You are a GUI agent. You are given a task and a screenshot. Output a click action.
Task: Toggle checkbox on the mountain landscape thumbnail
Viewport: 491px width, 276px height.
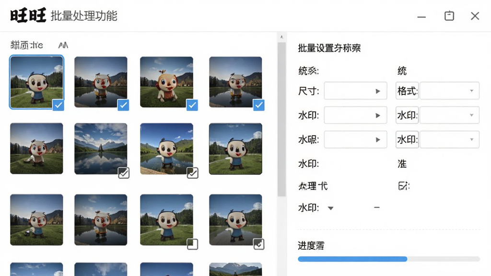point(124,172)
